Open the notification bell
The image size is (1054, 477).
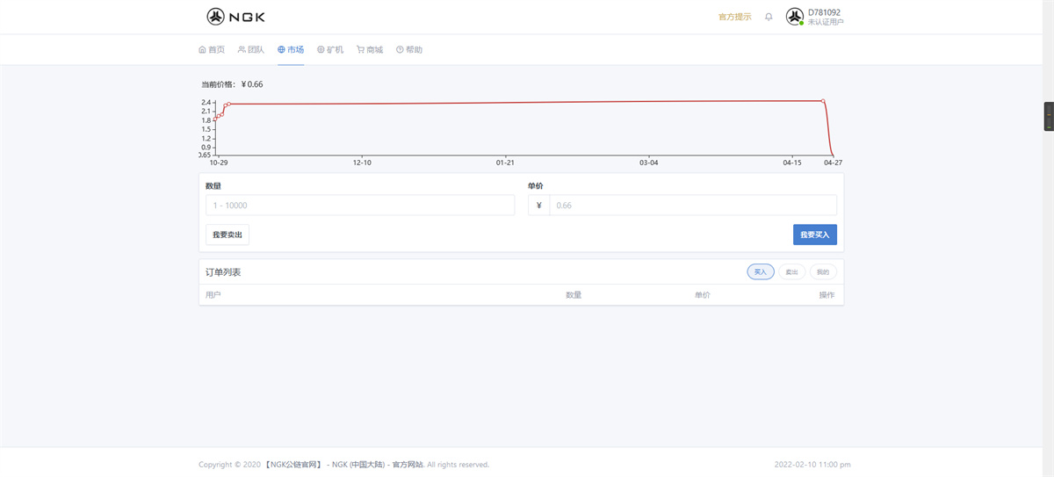pyautogui.click(x=769, y=17)
